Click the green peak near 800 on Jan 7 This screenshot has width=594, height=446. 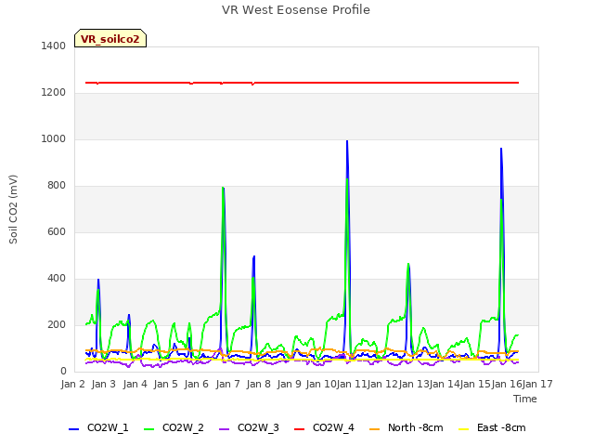223,188
